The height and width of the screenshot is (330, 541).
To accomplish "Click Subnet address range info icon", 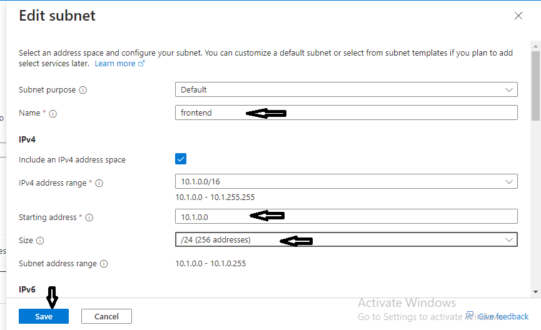I will [104, 264].
